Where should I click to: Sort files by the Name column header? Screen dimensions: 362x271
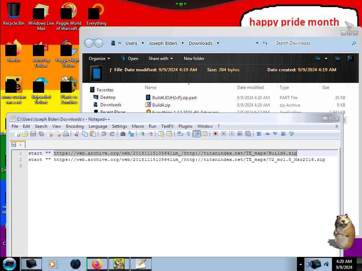point(151,88)
